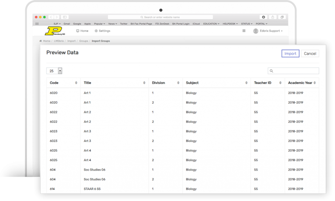This screenshot has width=335, height=201.
Task: Open the apps grid icon near Edbrix Support
Action: (x=244, y=31)
